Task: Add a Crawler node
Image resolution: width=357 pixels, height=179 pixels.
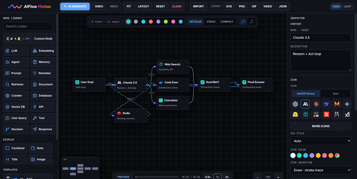Action: [16, 96]
